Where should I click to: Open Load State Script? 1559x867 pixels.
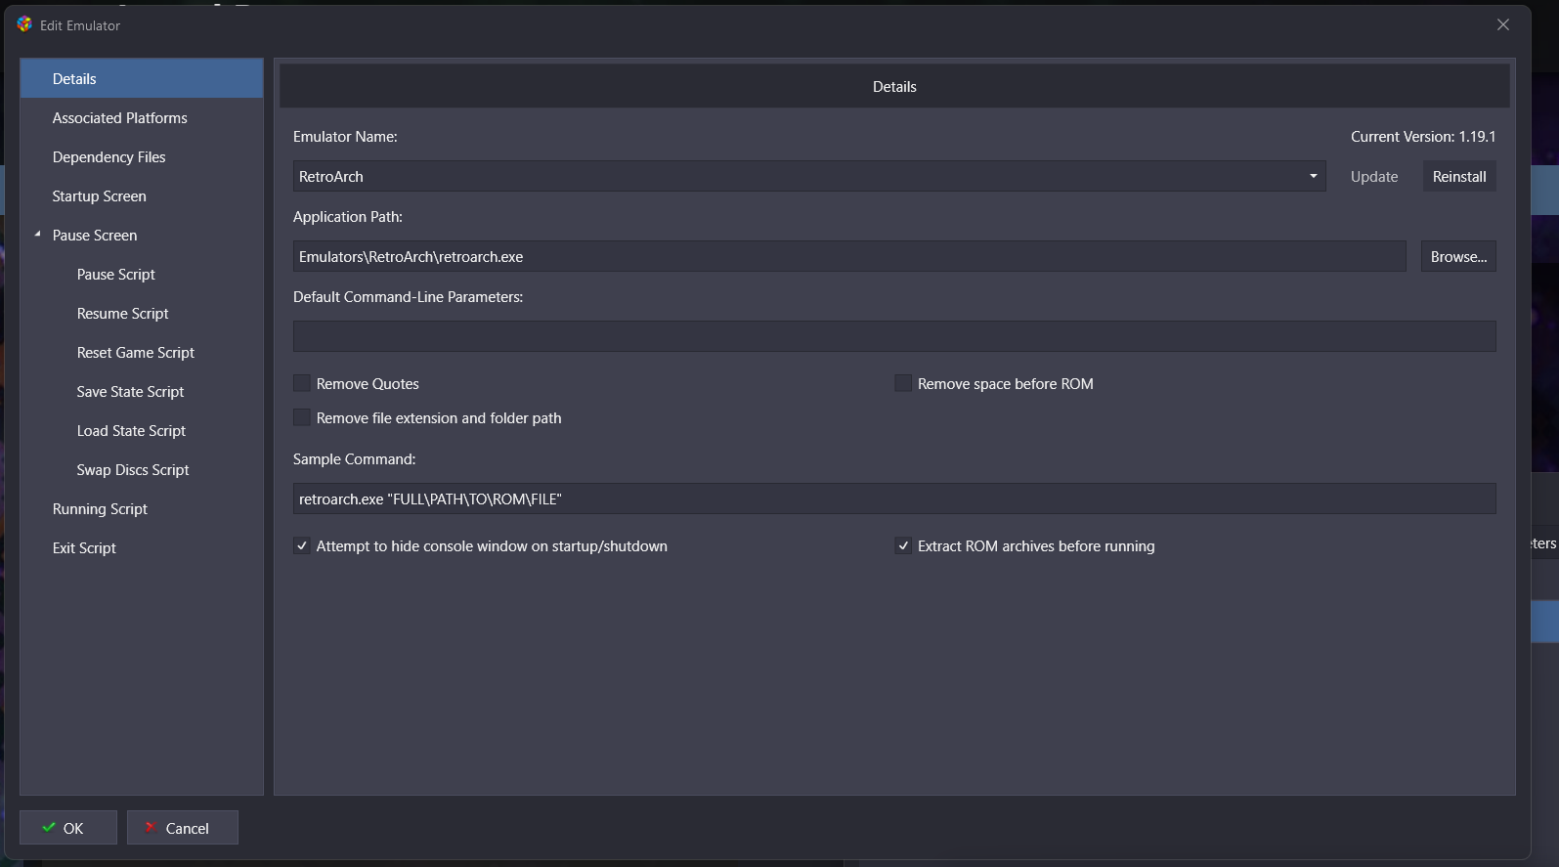[x=142, y=430]
